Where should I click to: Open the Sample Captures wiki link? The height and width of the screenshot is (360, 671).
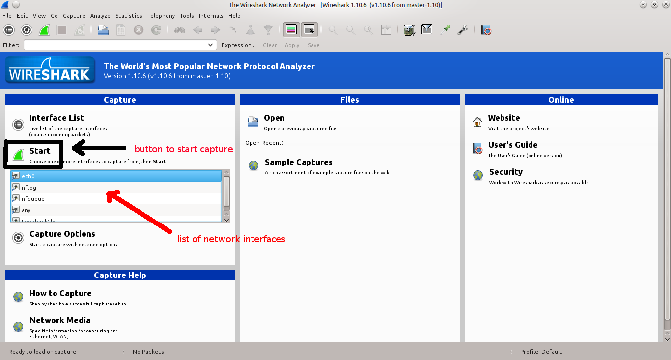[x=299, y=162]
